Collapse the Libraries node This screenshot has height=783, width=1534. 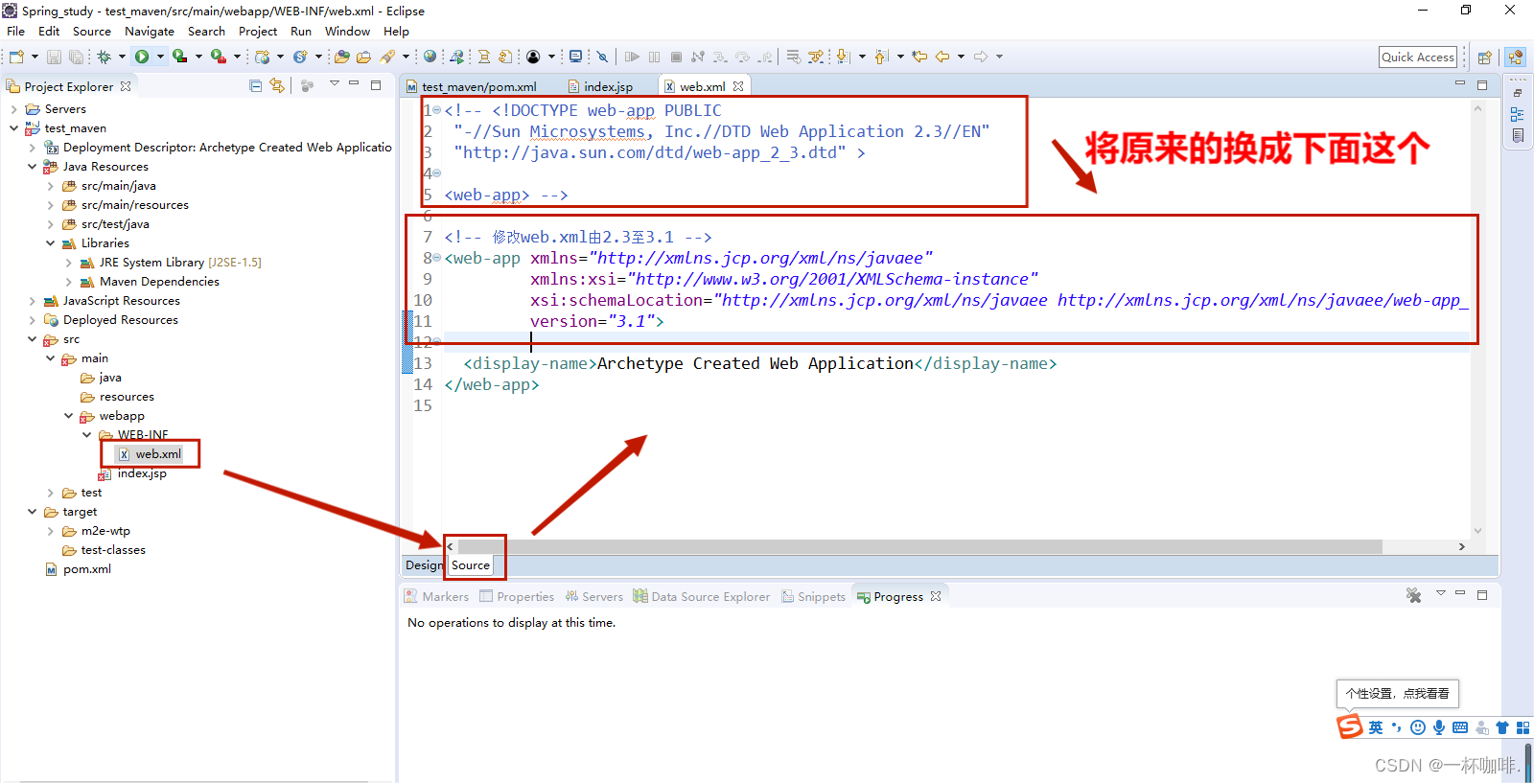50,242
